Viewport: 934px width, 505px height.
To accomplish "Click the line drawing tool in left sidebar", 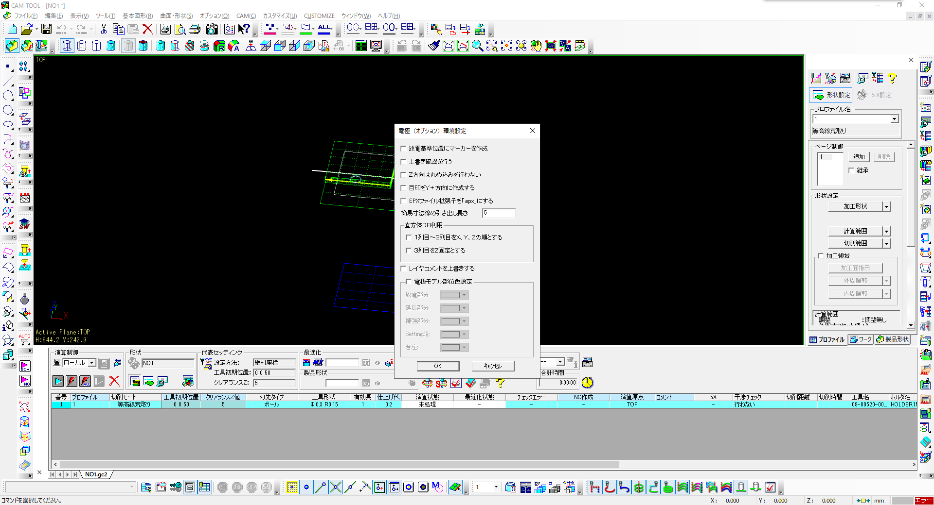I will click(8, 81).
